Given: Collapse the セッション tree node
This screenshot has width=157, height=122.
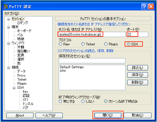Looking at the screenshot, I should pyautogui.click(x=9, y=19).
